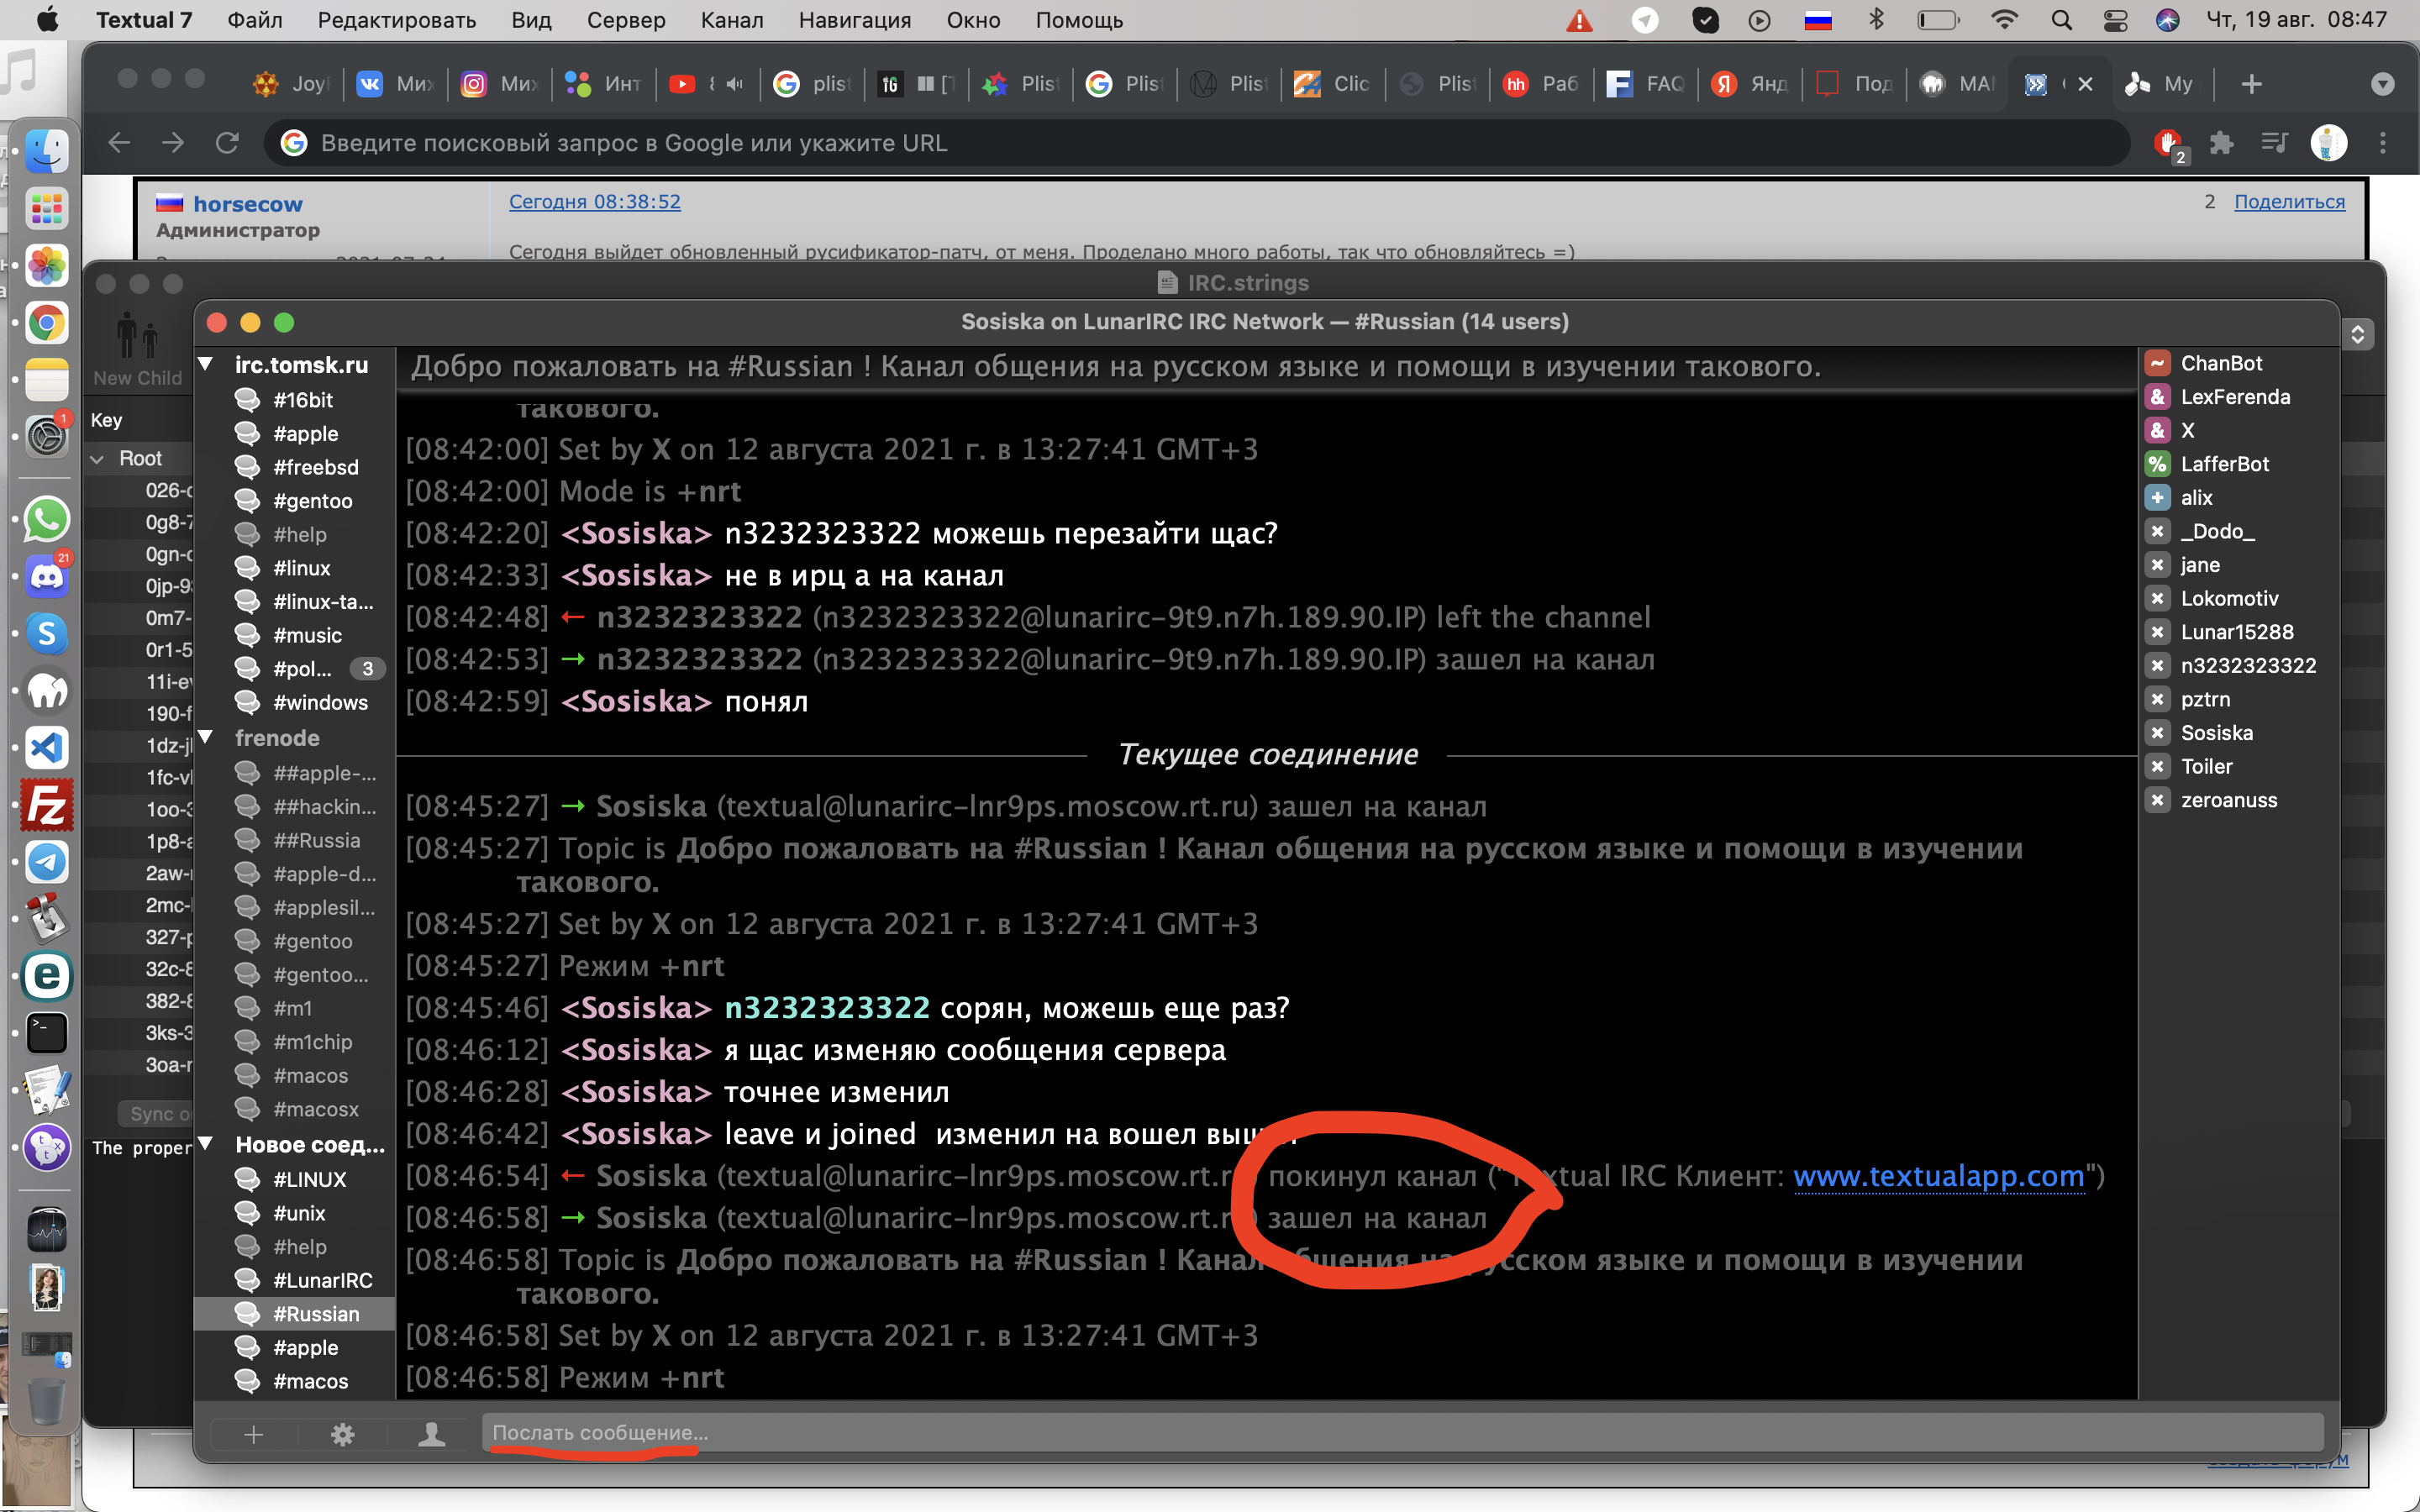2420x1512 pixels.
Task: Collapse the frenode server tree
Action: (x=206, y=737)
